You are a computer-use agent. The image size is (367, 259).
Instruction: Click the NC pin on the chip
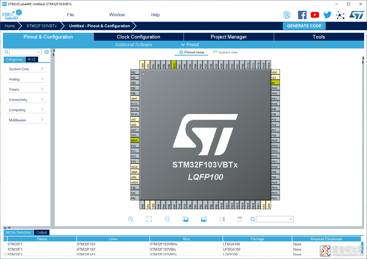tap(275, 83)
